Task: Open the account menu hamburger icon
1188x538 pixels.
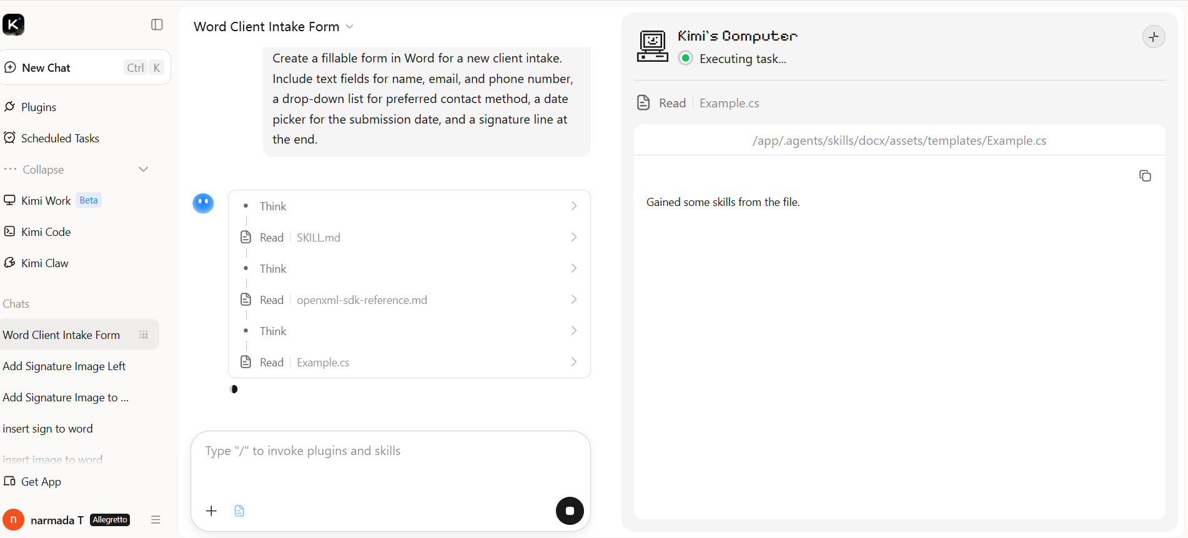Action: [156, 520]
